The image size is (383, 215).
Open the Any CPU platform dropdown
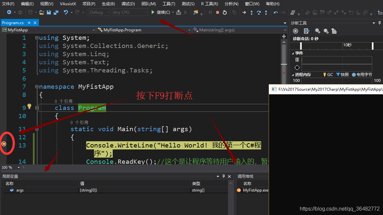pos(130,12)
